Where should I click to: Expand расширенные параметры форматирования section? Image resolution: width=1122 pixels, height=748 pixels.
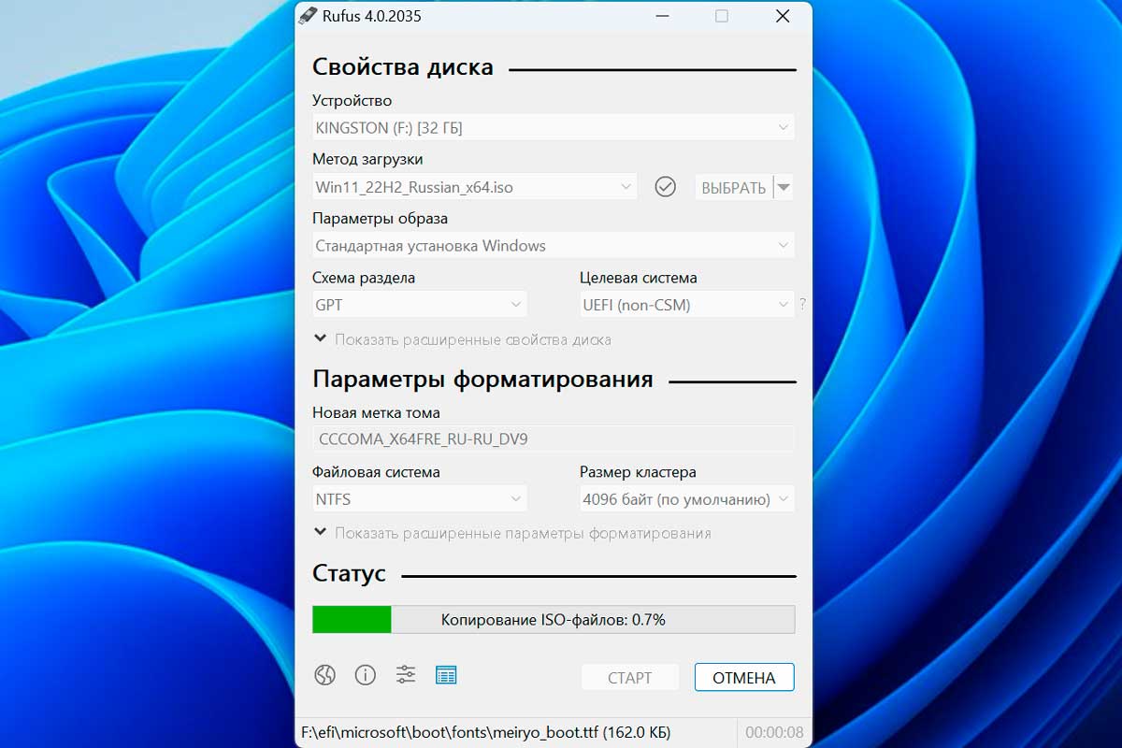[512, 533]
